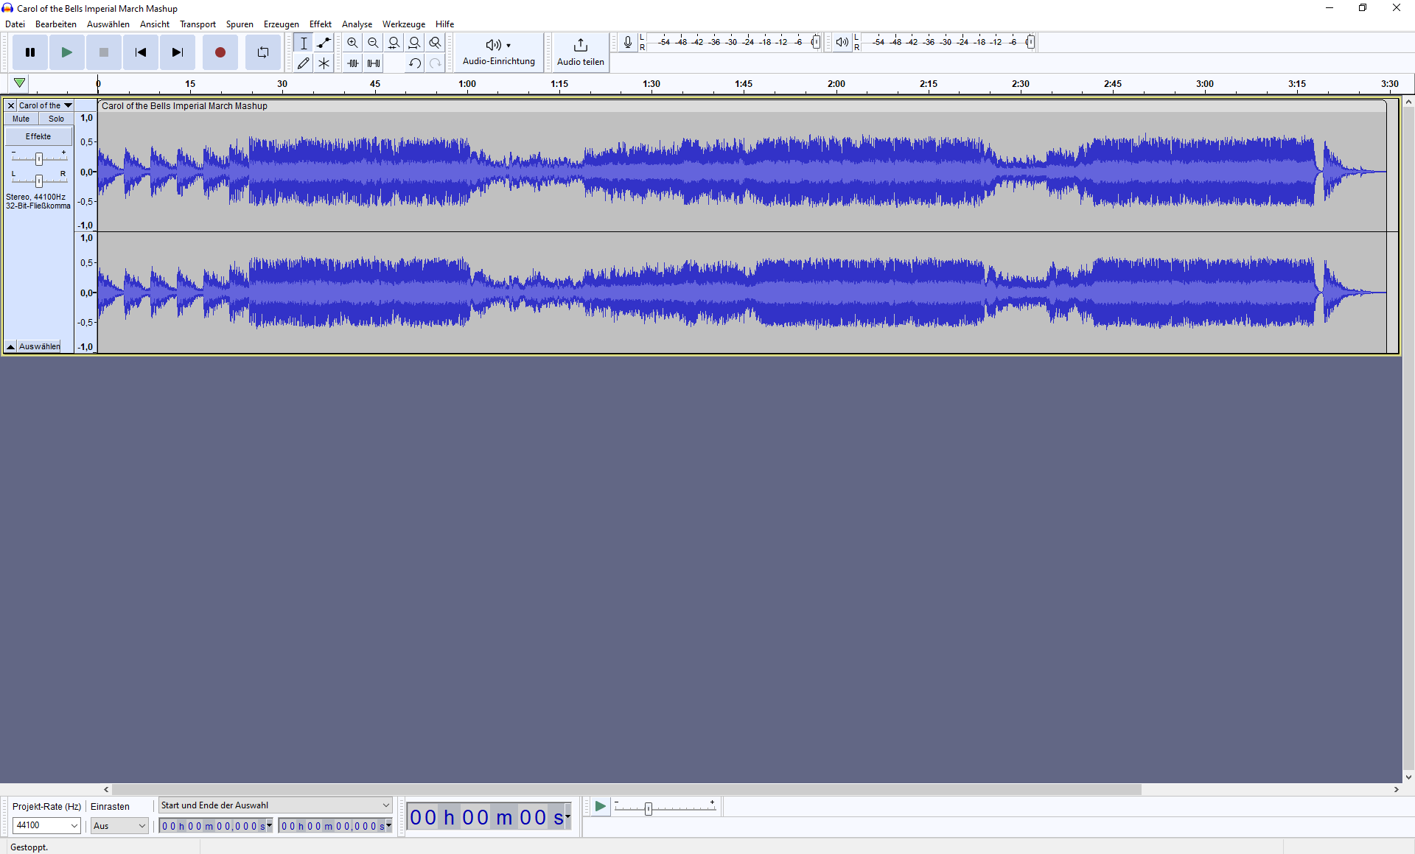
Task: Click the track pan L/R slider
Action: 39,181
